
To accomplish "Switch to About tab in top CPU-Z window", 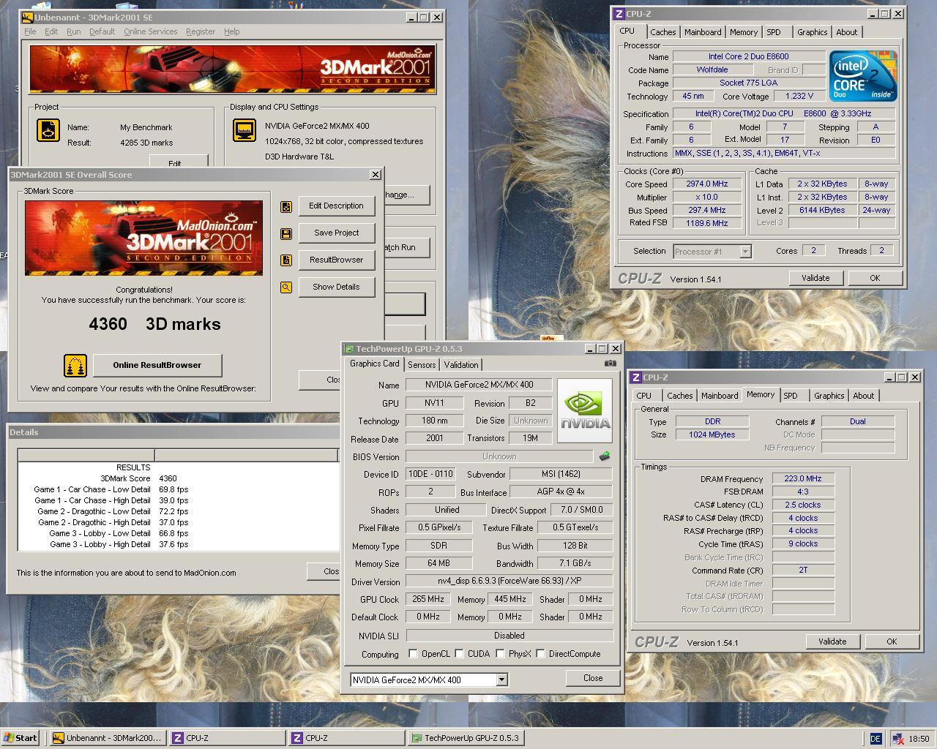I will click(847, 32).
